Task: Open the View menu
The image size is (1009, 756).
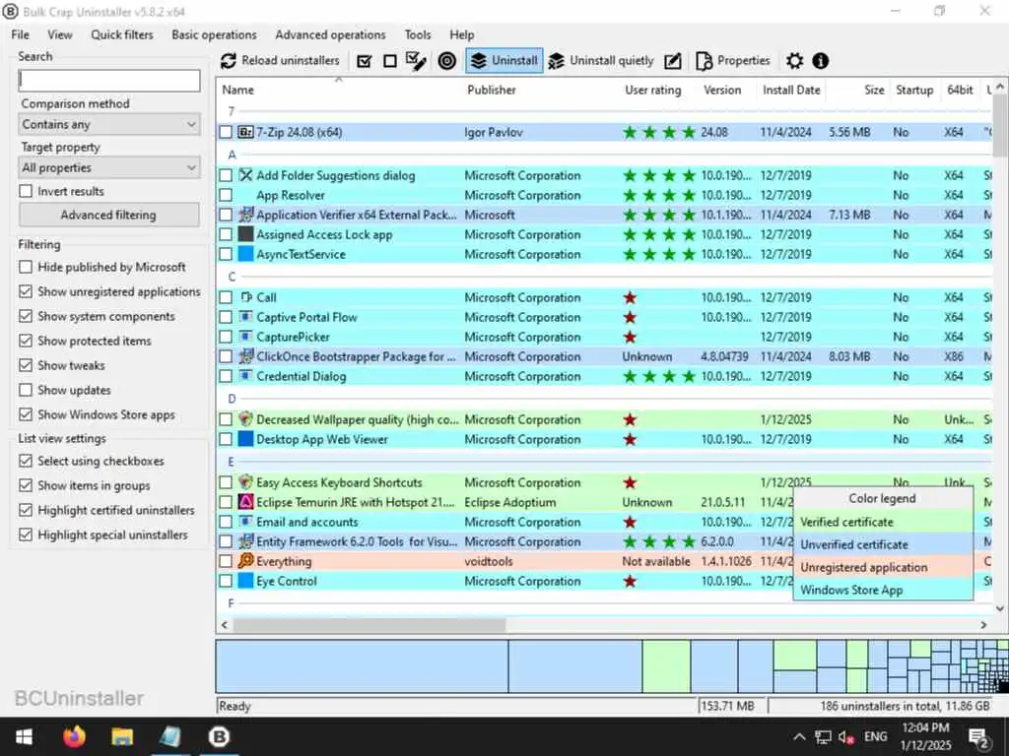Action: (x=60, y=34)
